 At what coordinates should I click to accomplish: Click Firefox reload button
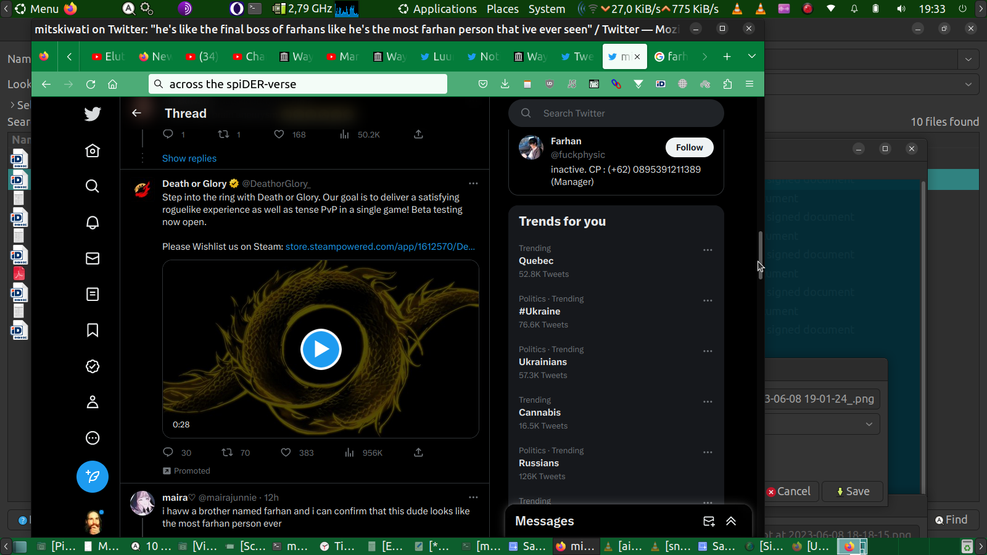click(91, 84)
